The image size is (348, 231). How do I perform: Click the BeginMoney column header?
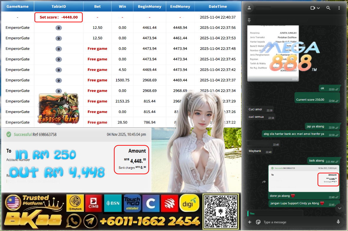pos(150,6)
